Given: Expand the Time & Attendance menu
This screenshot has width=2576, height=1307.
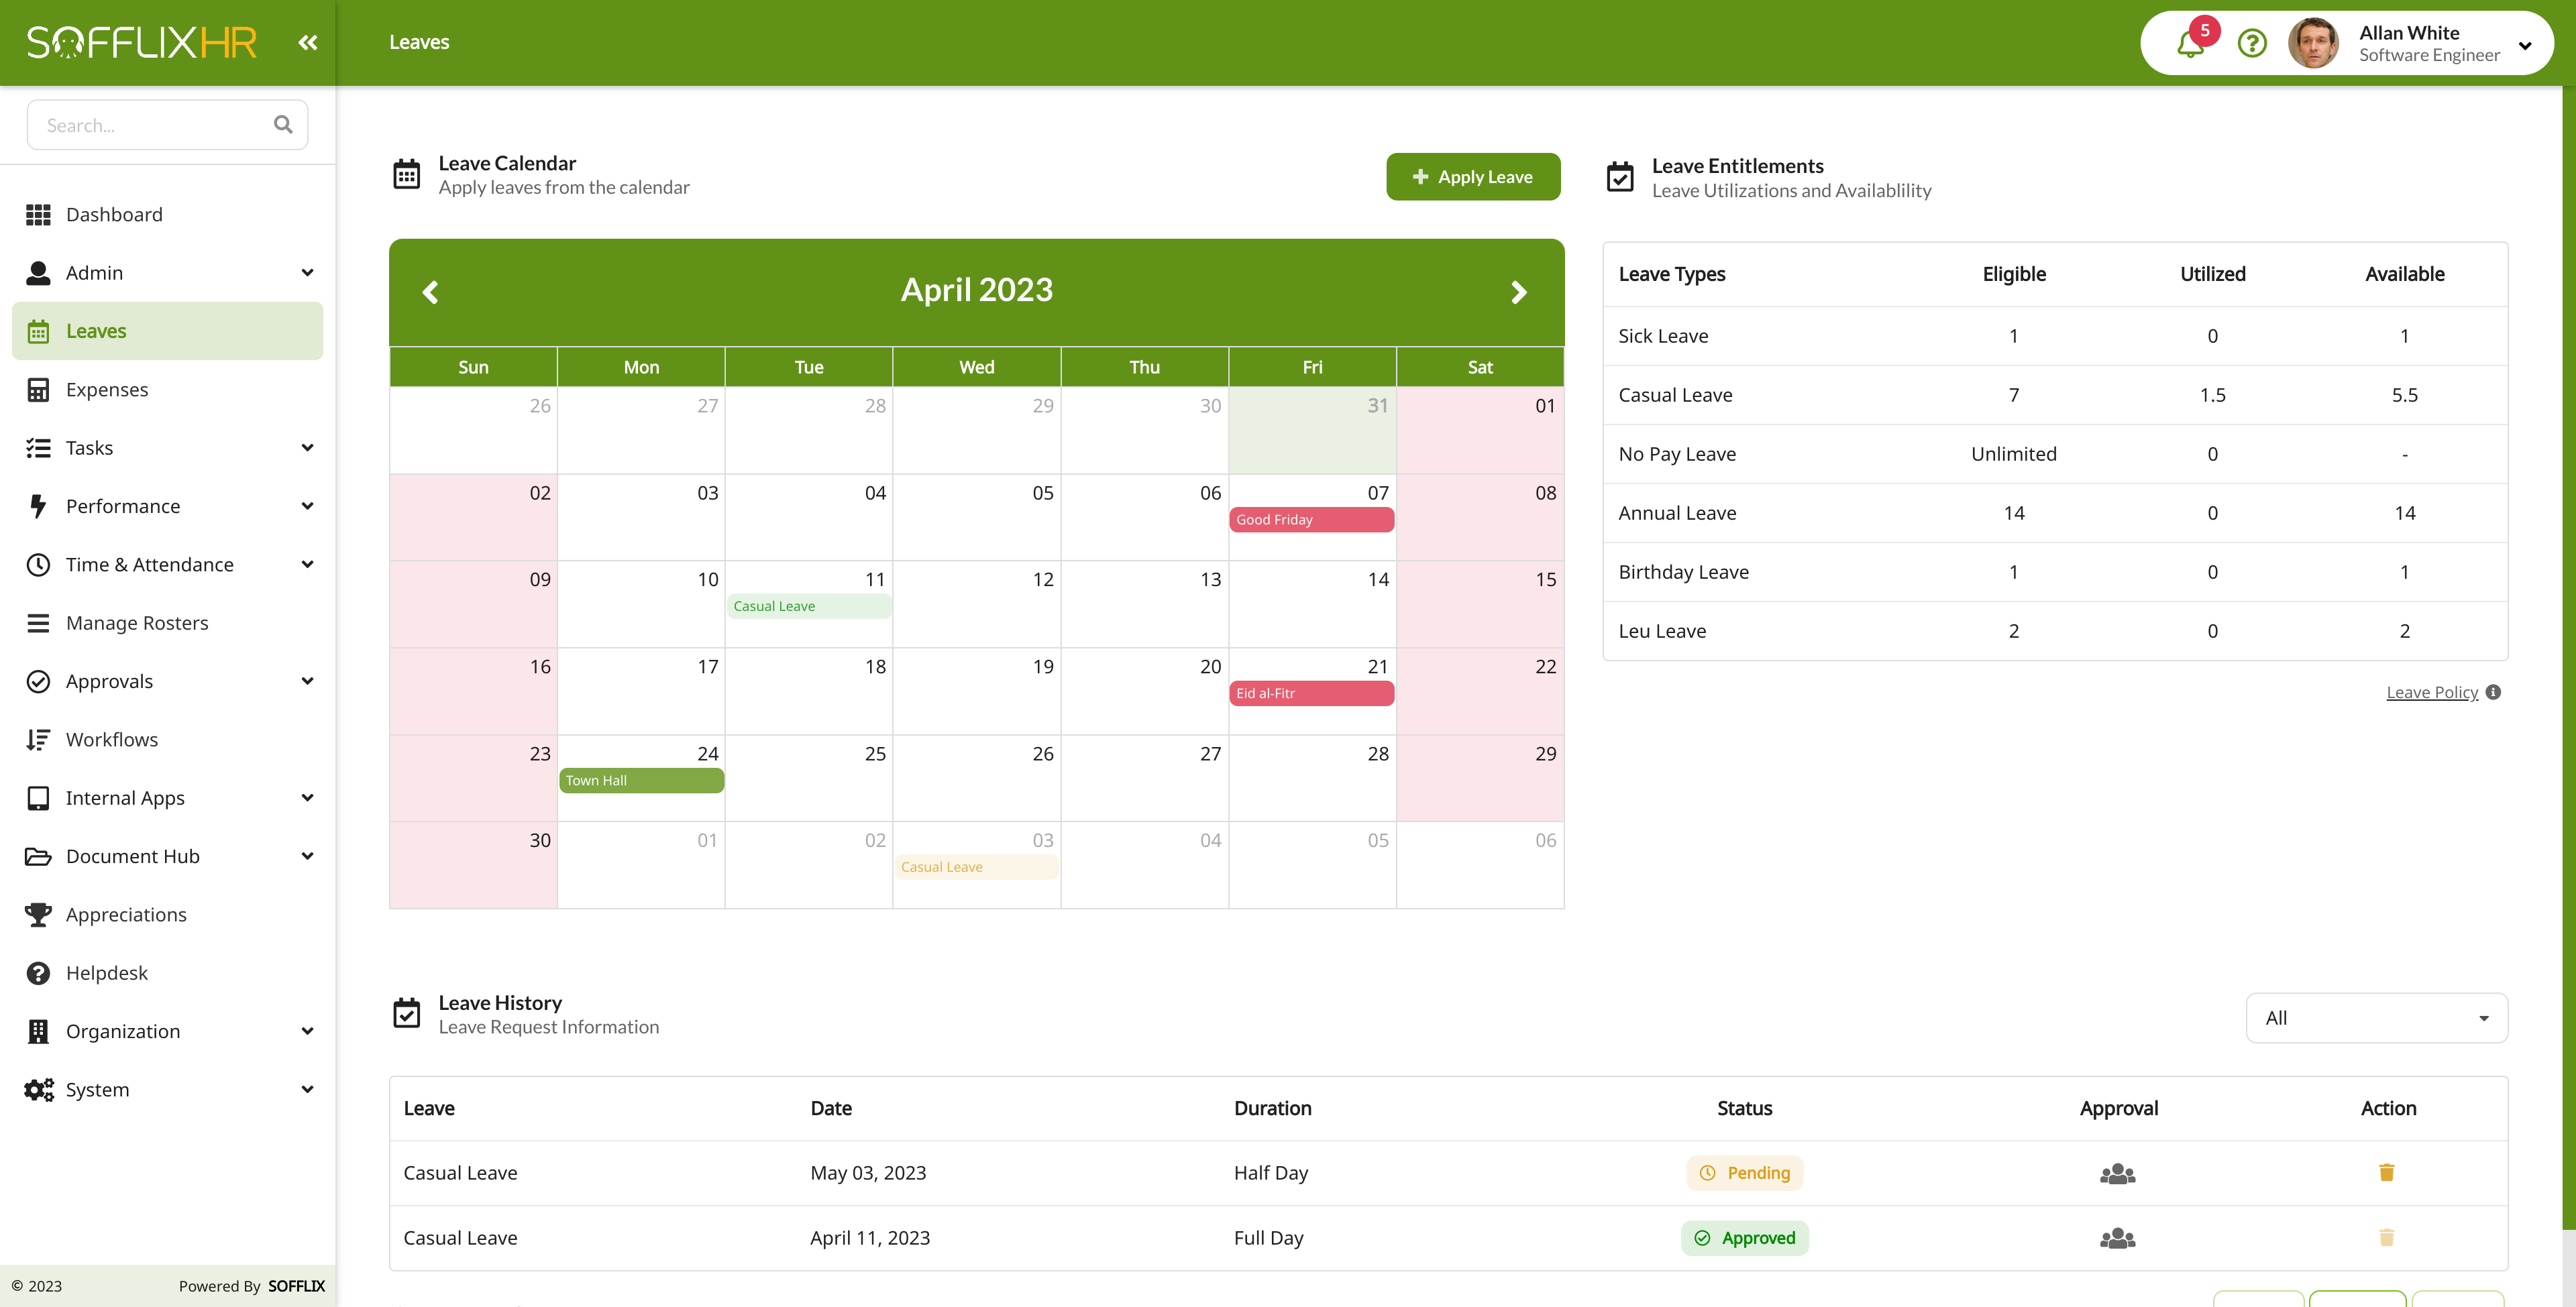Looking at the screenshot, I should [x=307, y=564].
